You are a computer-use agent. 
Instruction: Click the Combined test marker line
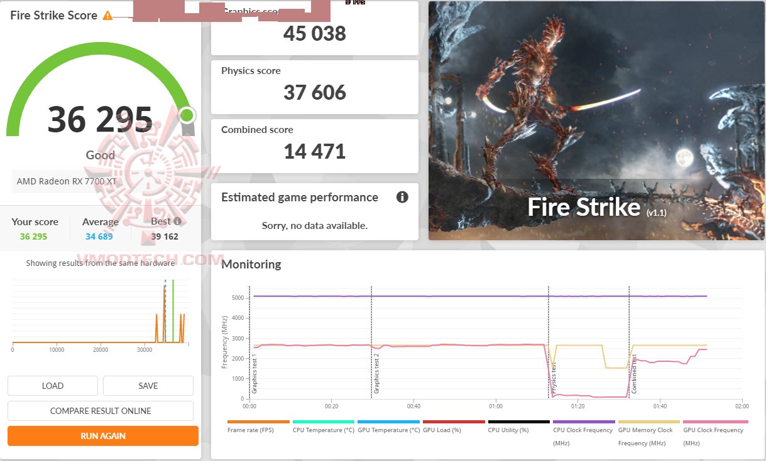click(629, 342)
